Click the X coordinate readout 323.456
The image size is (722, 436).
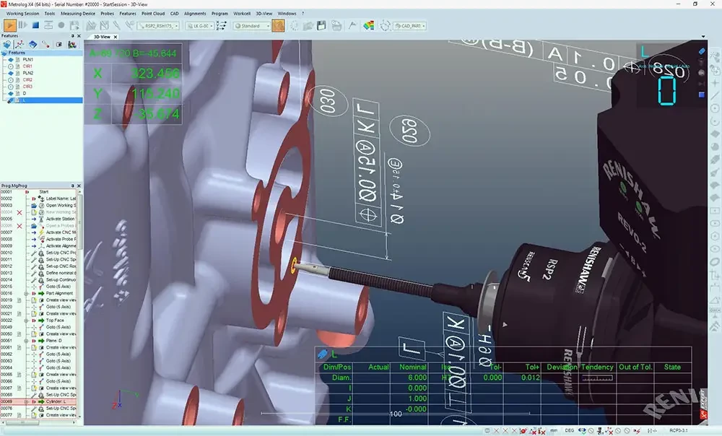click(x=155, y=73)
